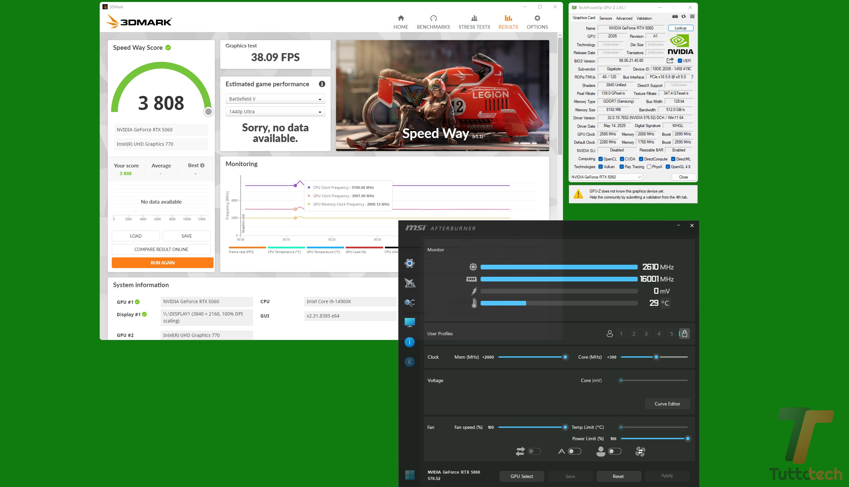Open MSI Afterburner settings gear icon
This screenshot has width=849, height=487.
pyautogui.click(x=410, y=264)
